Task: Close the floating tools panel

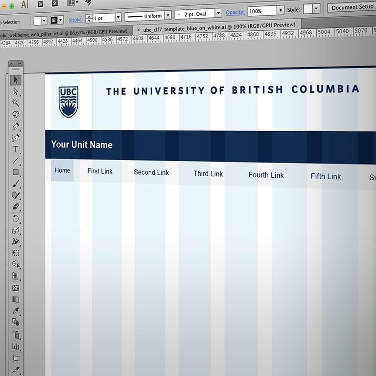Action: (12, 64)
